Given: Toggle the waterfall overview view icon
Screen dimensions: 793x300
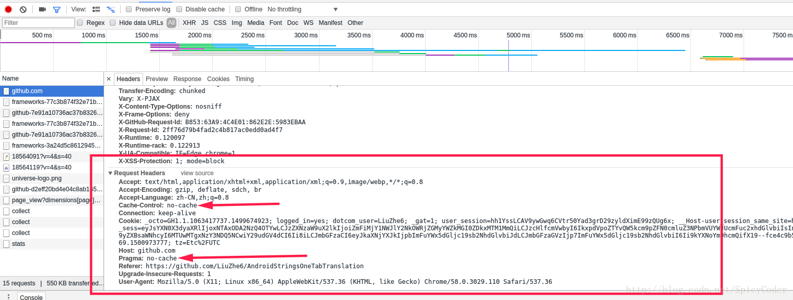Looking at the screenshot, I should coord(111,9).
